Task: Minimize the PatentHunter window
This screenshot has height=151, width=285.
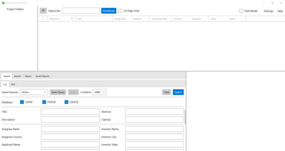Action: 264,3
